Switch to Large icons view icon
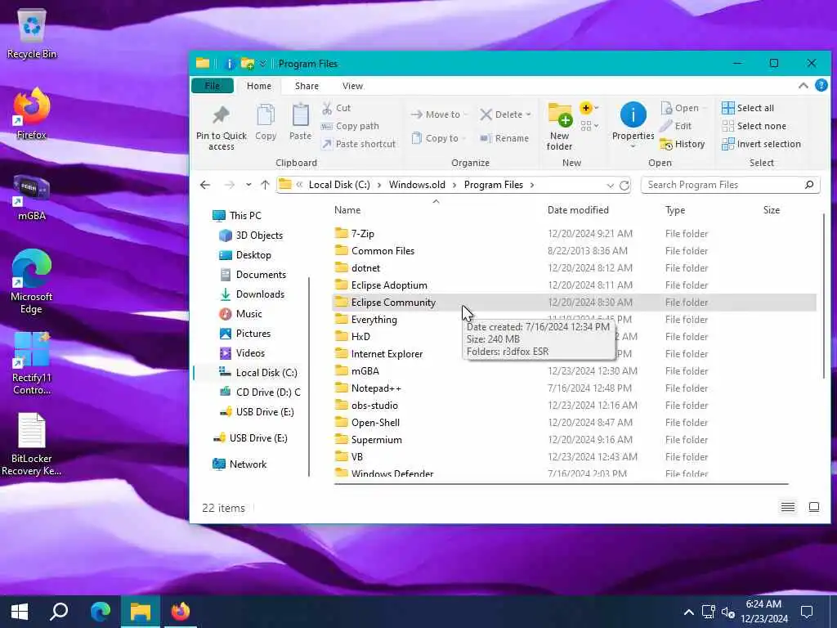This screenshot has height=628, width=837. click(x=814, y=507)
